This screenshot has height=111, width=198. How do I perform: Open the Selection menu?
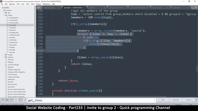tap(12, 4)
